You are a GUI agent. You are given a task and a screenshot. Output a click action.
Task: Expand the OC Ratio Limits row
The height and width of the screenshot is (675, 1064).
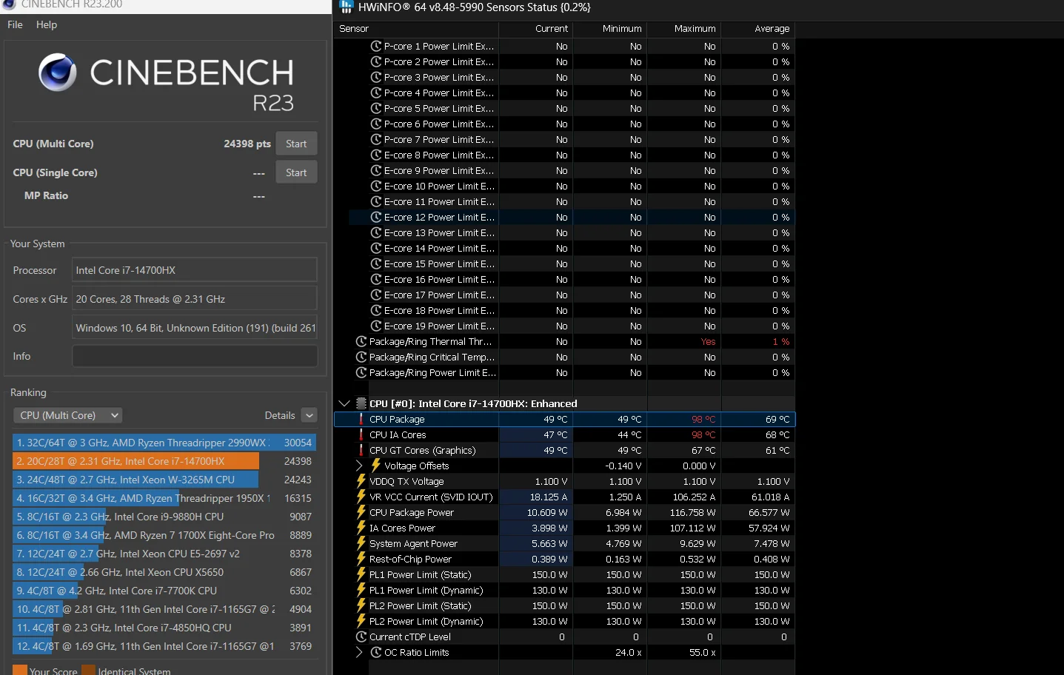point(359,652)
